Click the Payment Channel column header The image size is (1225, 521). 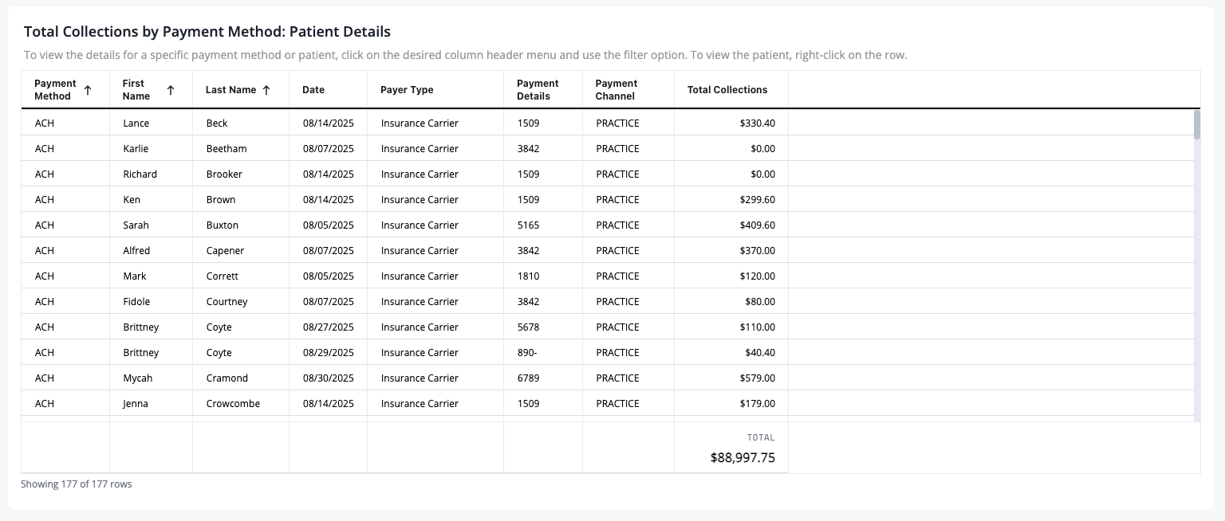point(616,89)
